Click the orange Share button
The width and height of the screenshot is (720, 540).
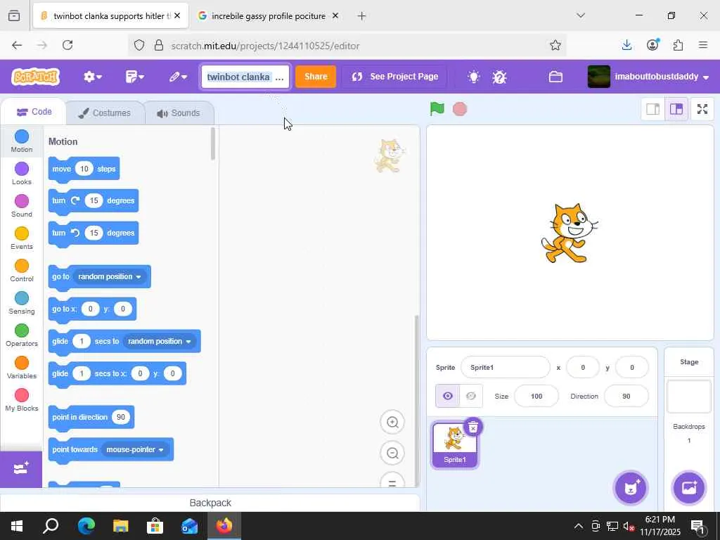316,77
